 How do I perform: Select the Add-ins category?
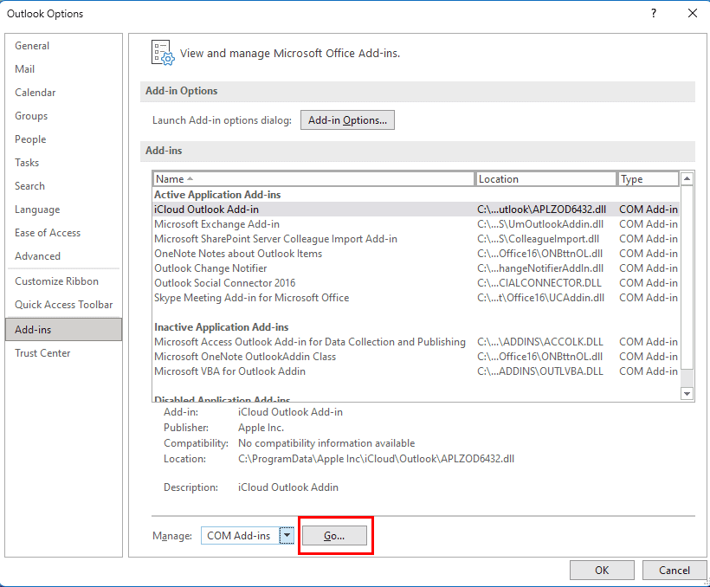(63, 329)
